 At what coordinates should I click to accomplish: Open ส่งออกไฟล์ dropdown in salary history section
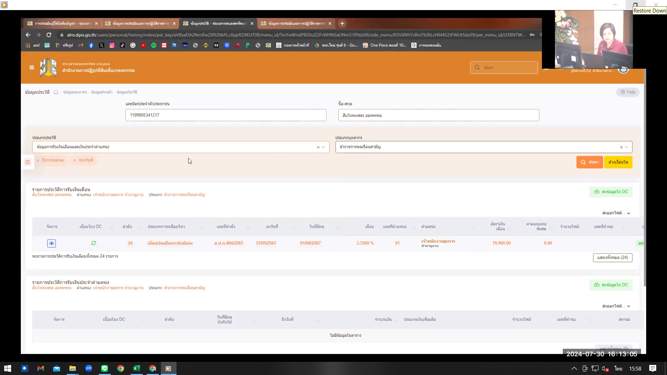click(x=616, y=213)
